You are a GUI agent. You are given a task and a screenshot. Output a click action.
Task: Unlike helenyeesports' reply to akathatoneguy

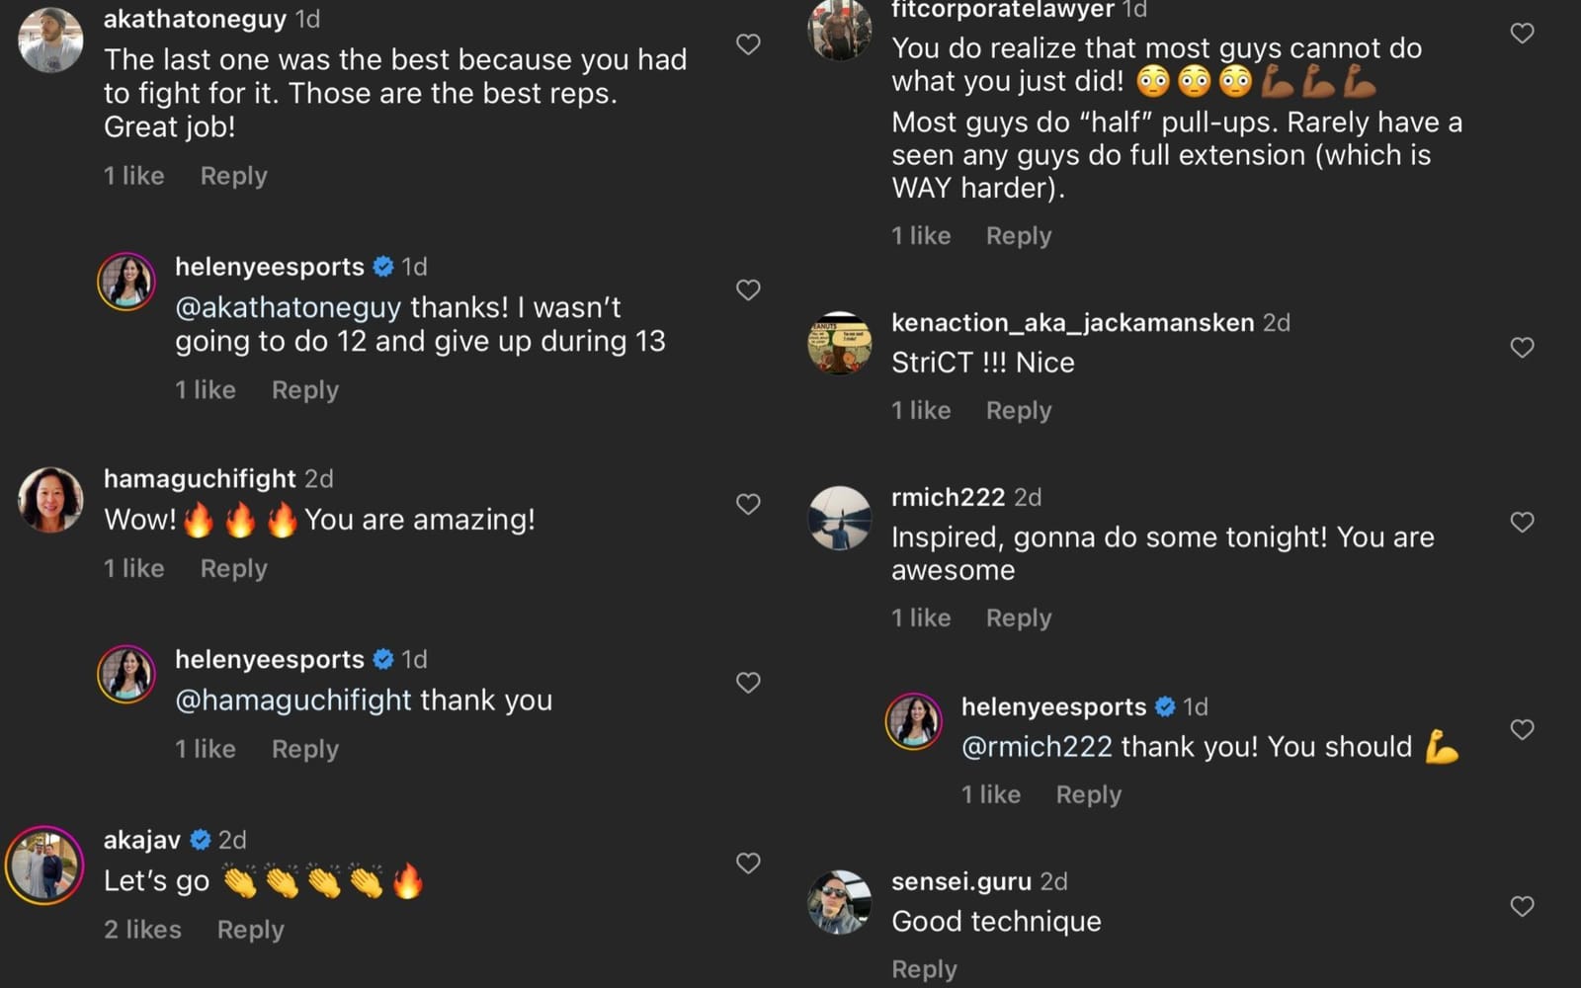pyautogui.click(x=748, y=290)
